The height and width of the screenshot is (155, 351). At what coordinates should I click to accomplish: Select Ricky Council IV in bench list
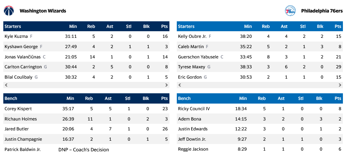coord(194,109)
